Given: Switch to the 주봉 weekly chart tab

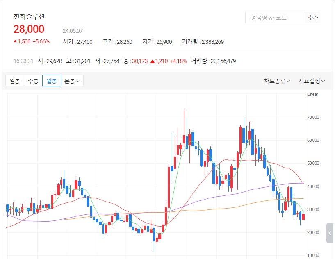Looking at the screenshot, I should (33, 81).
